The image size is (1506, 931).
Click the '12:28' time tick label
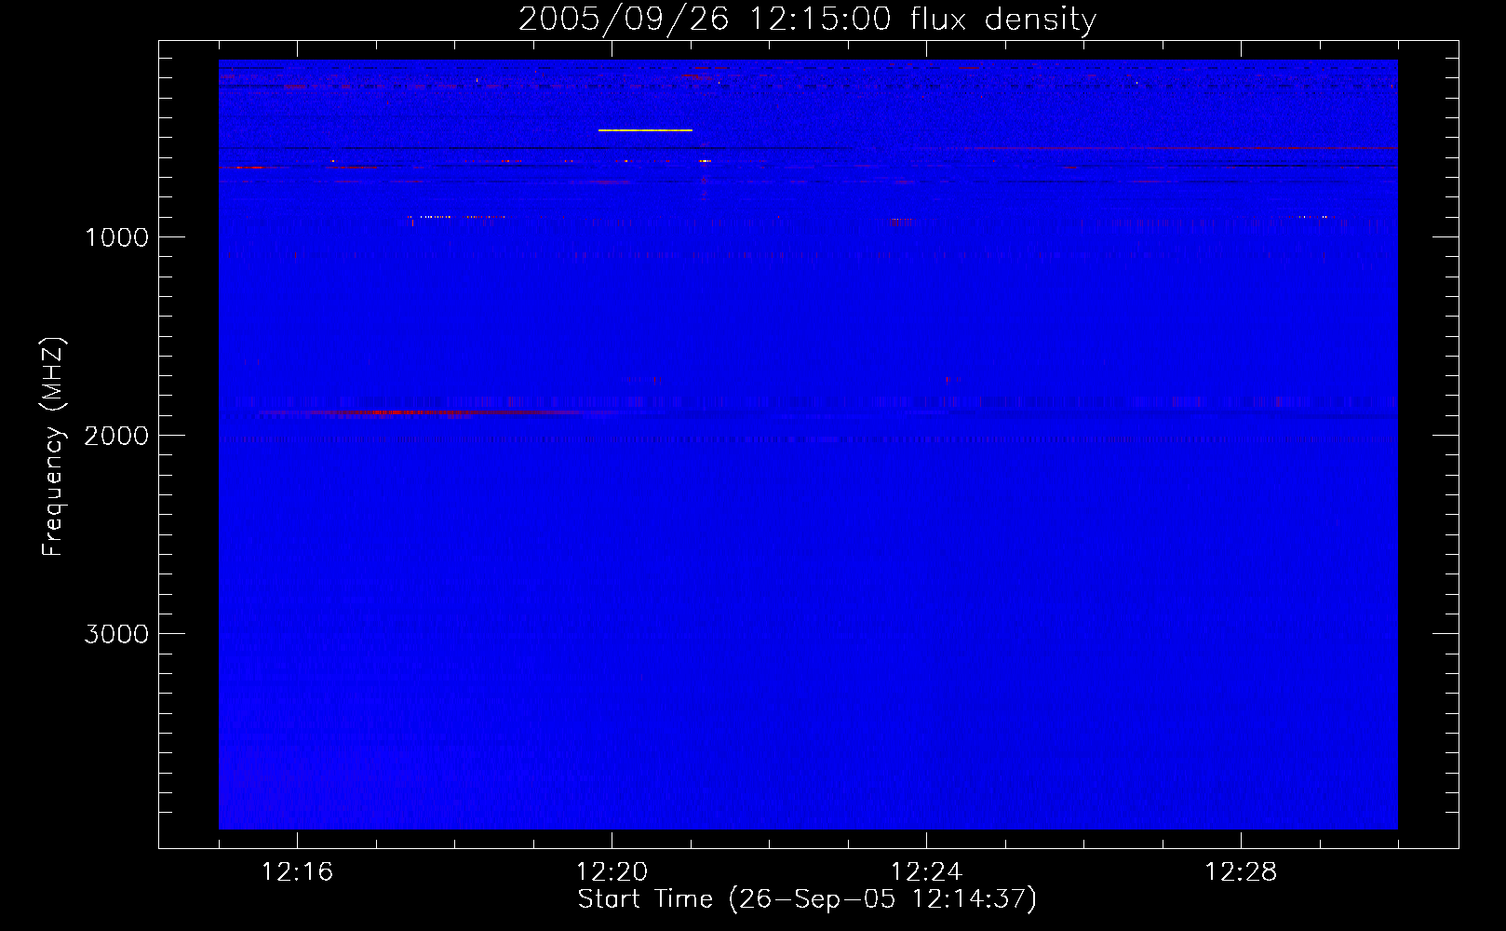(x=1241, y=872)
